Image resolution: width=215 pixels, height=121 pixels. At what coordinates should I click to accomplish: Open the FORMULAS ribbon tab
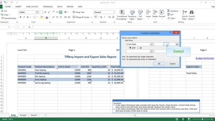48,7
